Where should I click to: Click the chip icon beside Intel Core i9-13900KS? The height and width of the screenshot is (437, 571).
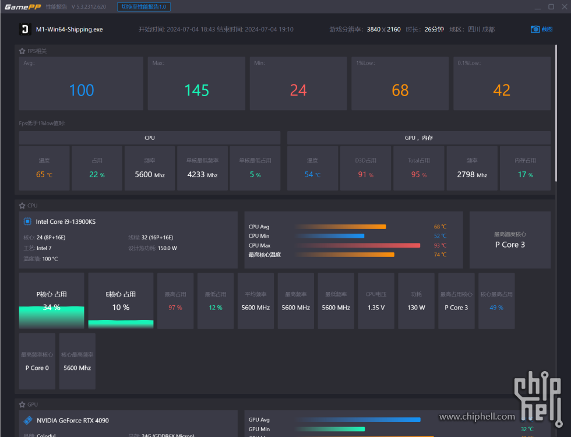[27, 221]
